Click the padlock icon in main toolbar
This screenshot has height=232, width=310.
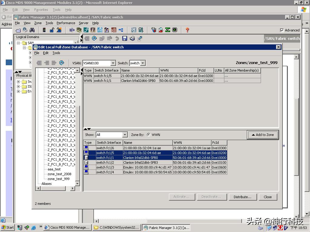point(52,30)
